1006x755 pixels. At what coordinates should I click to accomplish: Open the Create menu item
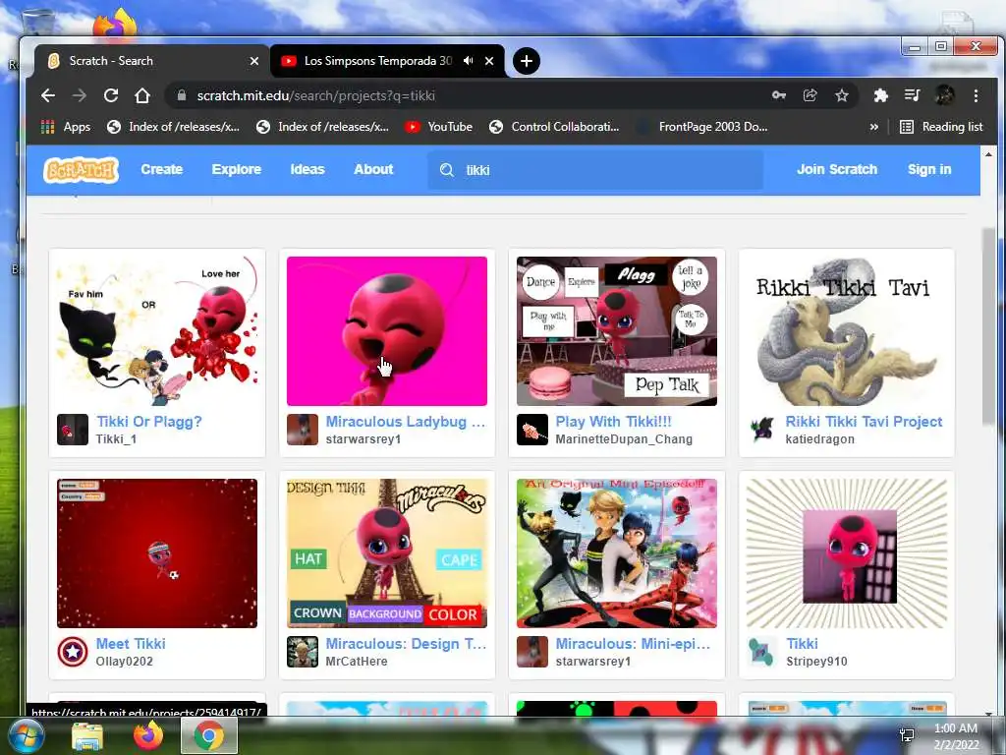point(162,169)
